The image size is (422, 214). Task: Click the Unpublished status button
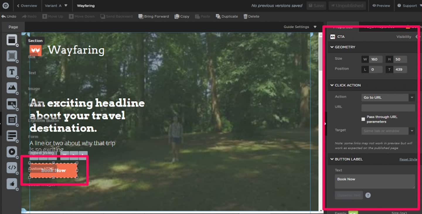pos(347,6)
